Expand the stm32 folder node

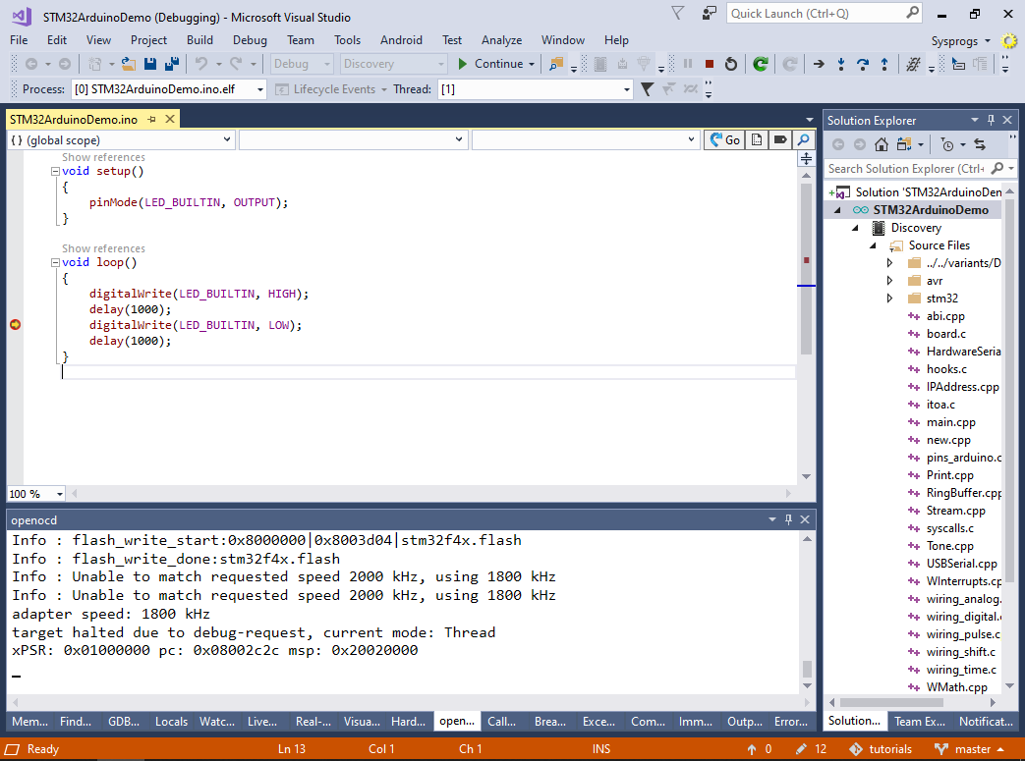pyautogui.click(x=889, y=298)
